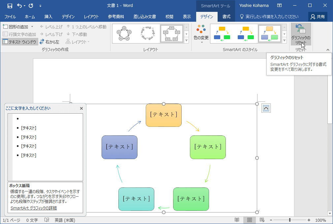Click the Tell Me search box
The height and width of the screenshot is (224, 333).
(269, 16)
